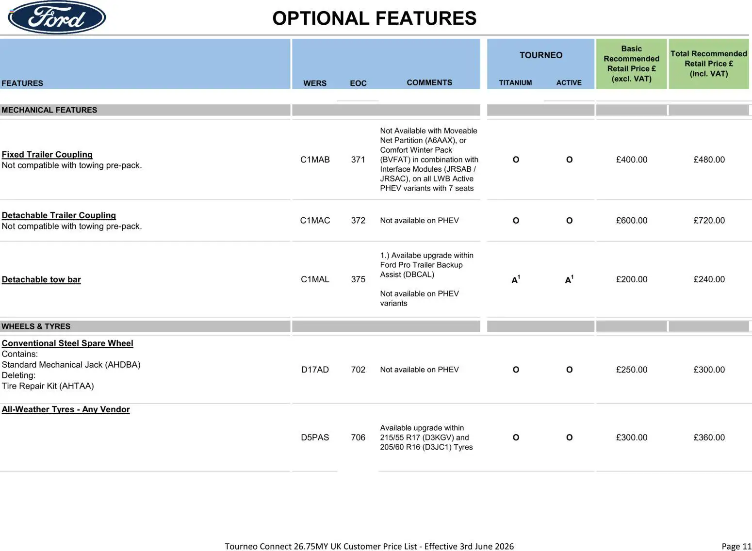Select EOC code '371'
752x551 pixels.
[x=358, y=160]
